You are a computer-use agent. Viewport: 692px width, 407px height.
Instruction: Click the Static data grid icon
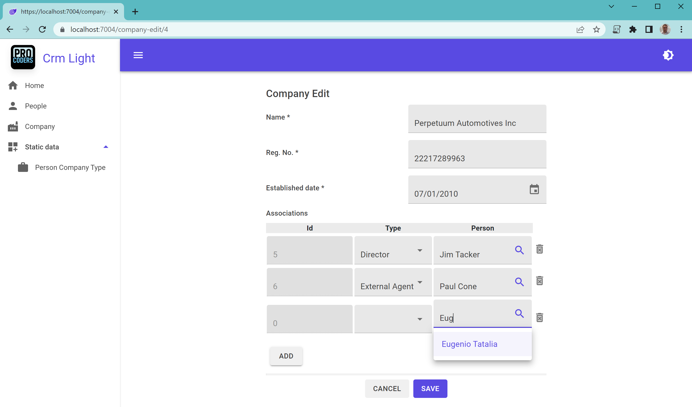tap(13, 147)
